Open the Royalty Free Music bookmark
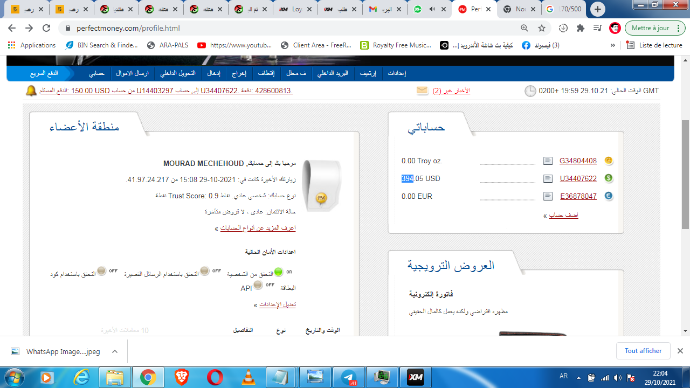Viewport: 690px width, 388px height. (x=396, y=45)
